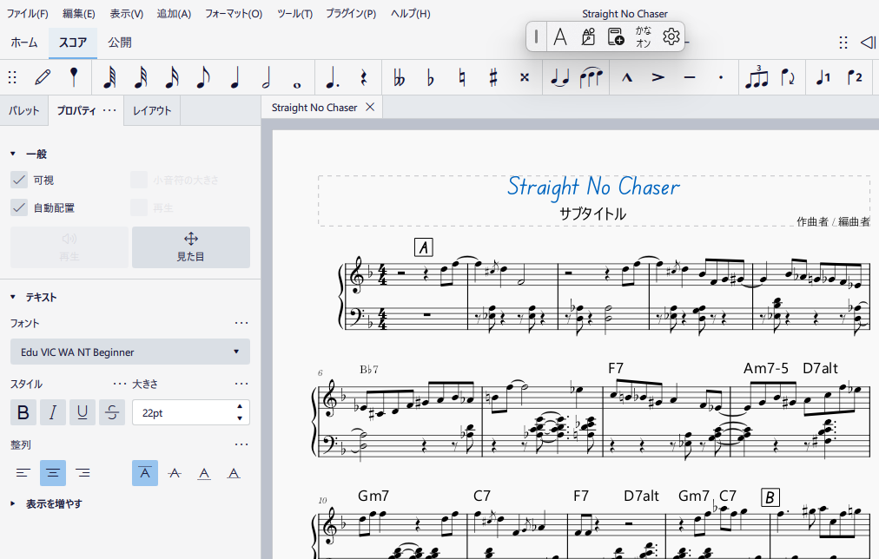This screenshot has width=879, height=559.
Task: Toggle the 可視 visibility checkbox
Action: pos(19,180)
